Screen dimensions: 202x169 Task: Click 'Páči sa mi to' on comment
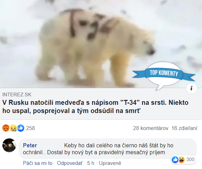click(38, 163)
